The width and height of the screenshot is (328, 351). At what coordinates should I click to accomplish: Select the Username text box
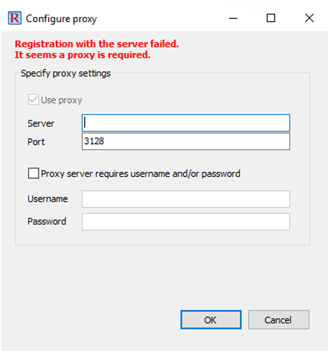point(186,199)
